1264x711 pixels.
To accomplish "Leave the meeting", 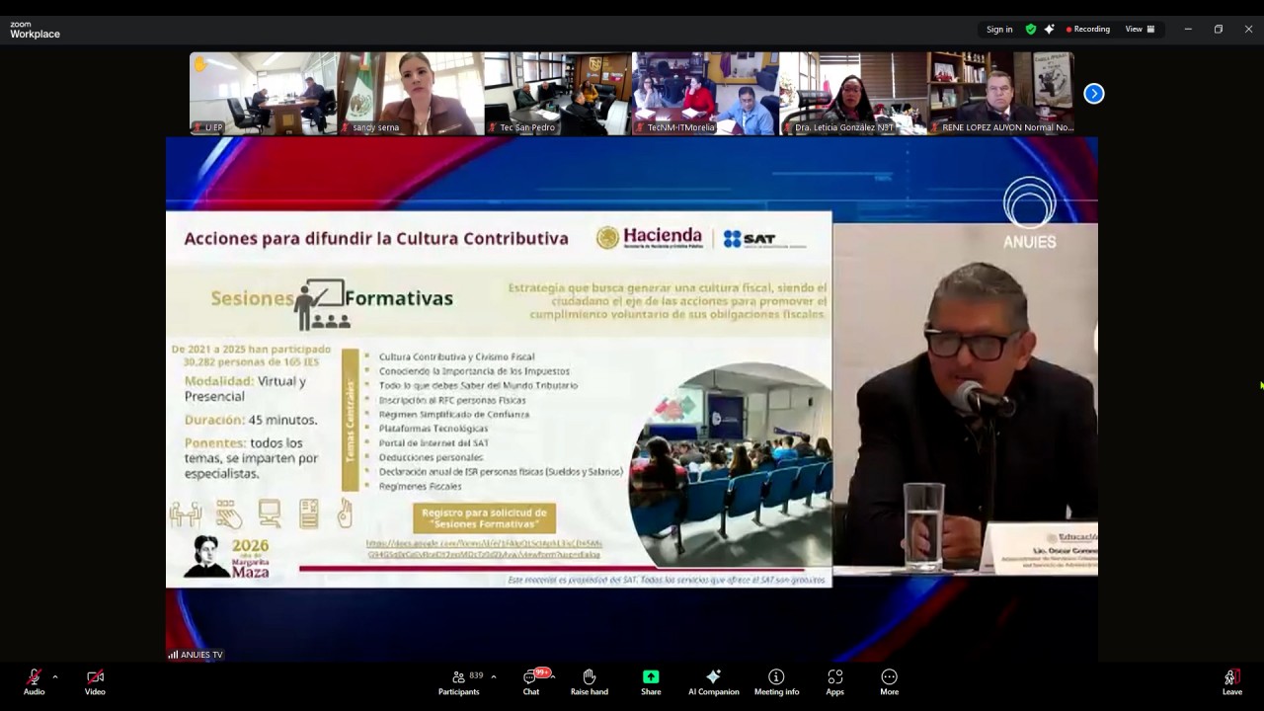I will pyautogui.click(x=1231, y=681).
